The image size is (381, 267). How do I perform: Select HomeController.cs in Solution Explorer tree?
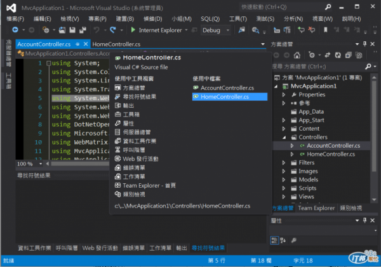pos(331,154)
